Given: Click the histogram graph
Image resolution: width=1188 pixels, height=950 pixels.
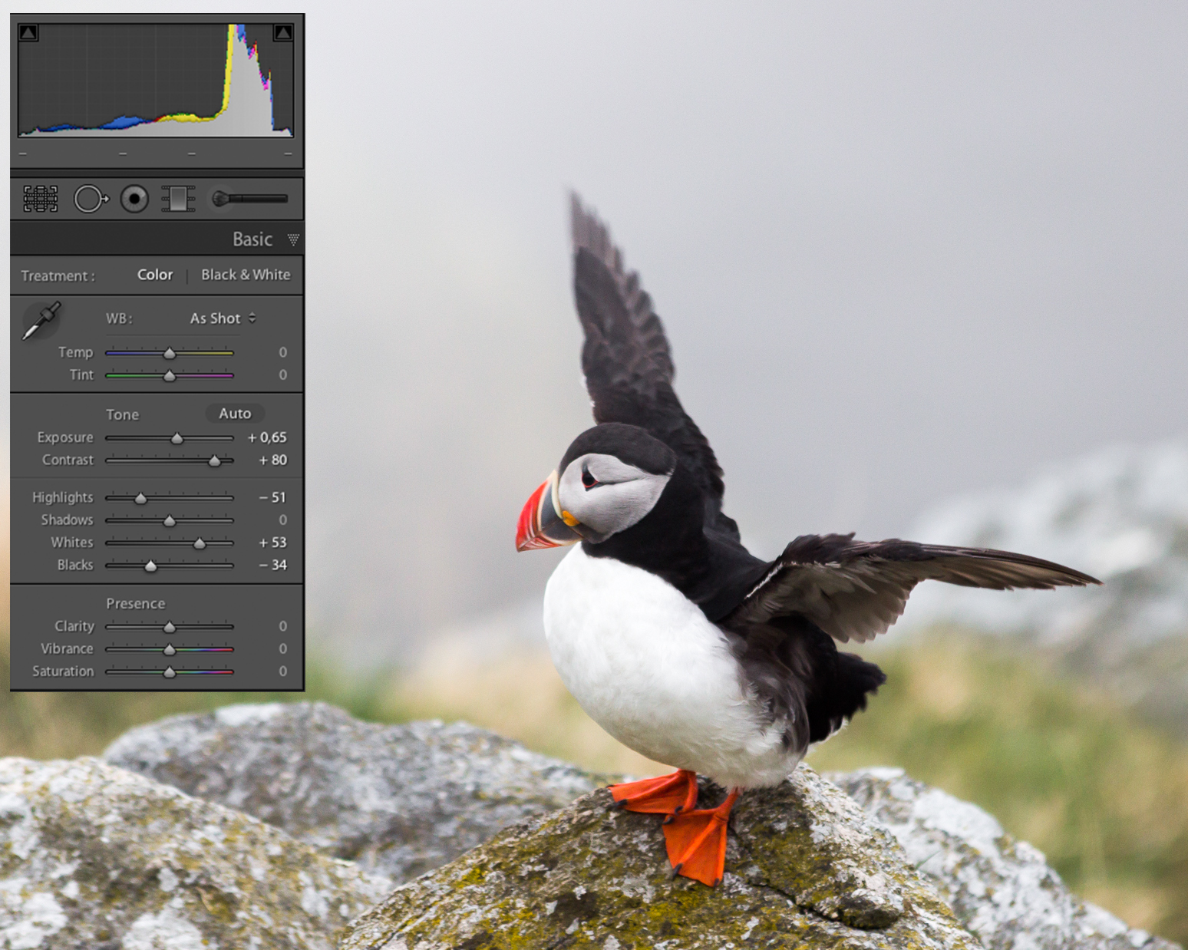Looking at the screenshot, I should 156,80.
